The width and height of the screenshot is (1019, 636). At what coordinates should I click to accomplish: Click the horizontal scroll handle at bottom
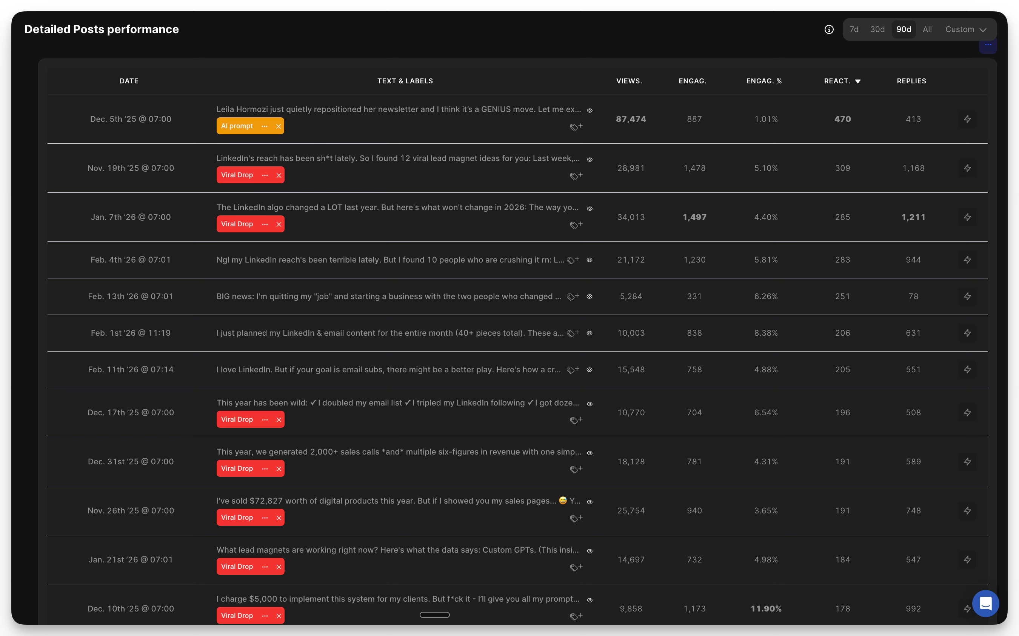[x=435, y=614]
